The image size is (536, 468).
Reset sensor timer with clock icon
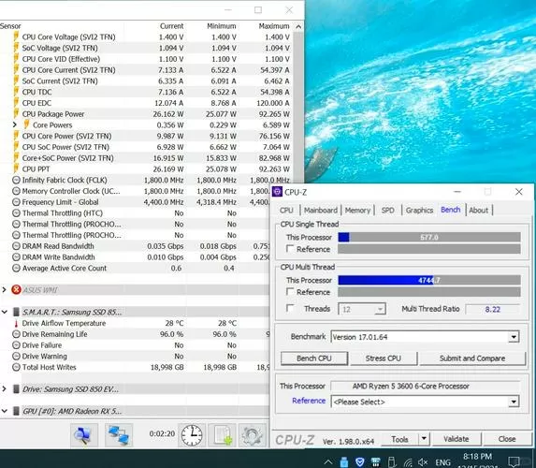pyautogui.click(x=192, y=435)
